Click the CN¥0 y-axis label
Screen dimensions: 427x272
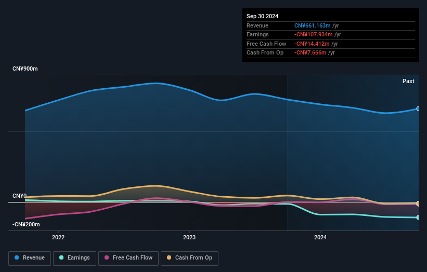pyautogui.click(x=19, y=196)
